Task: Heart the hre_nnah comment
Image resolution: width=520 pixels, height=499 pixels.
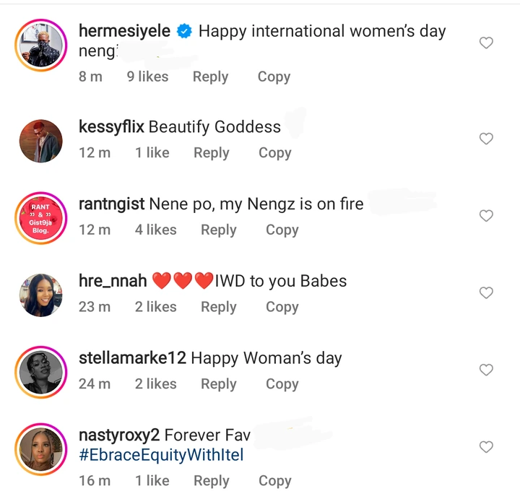Action: [486, 292]
